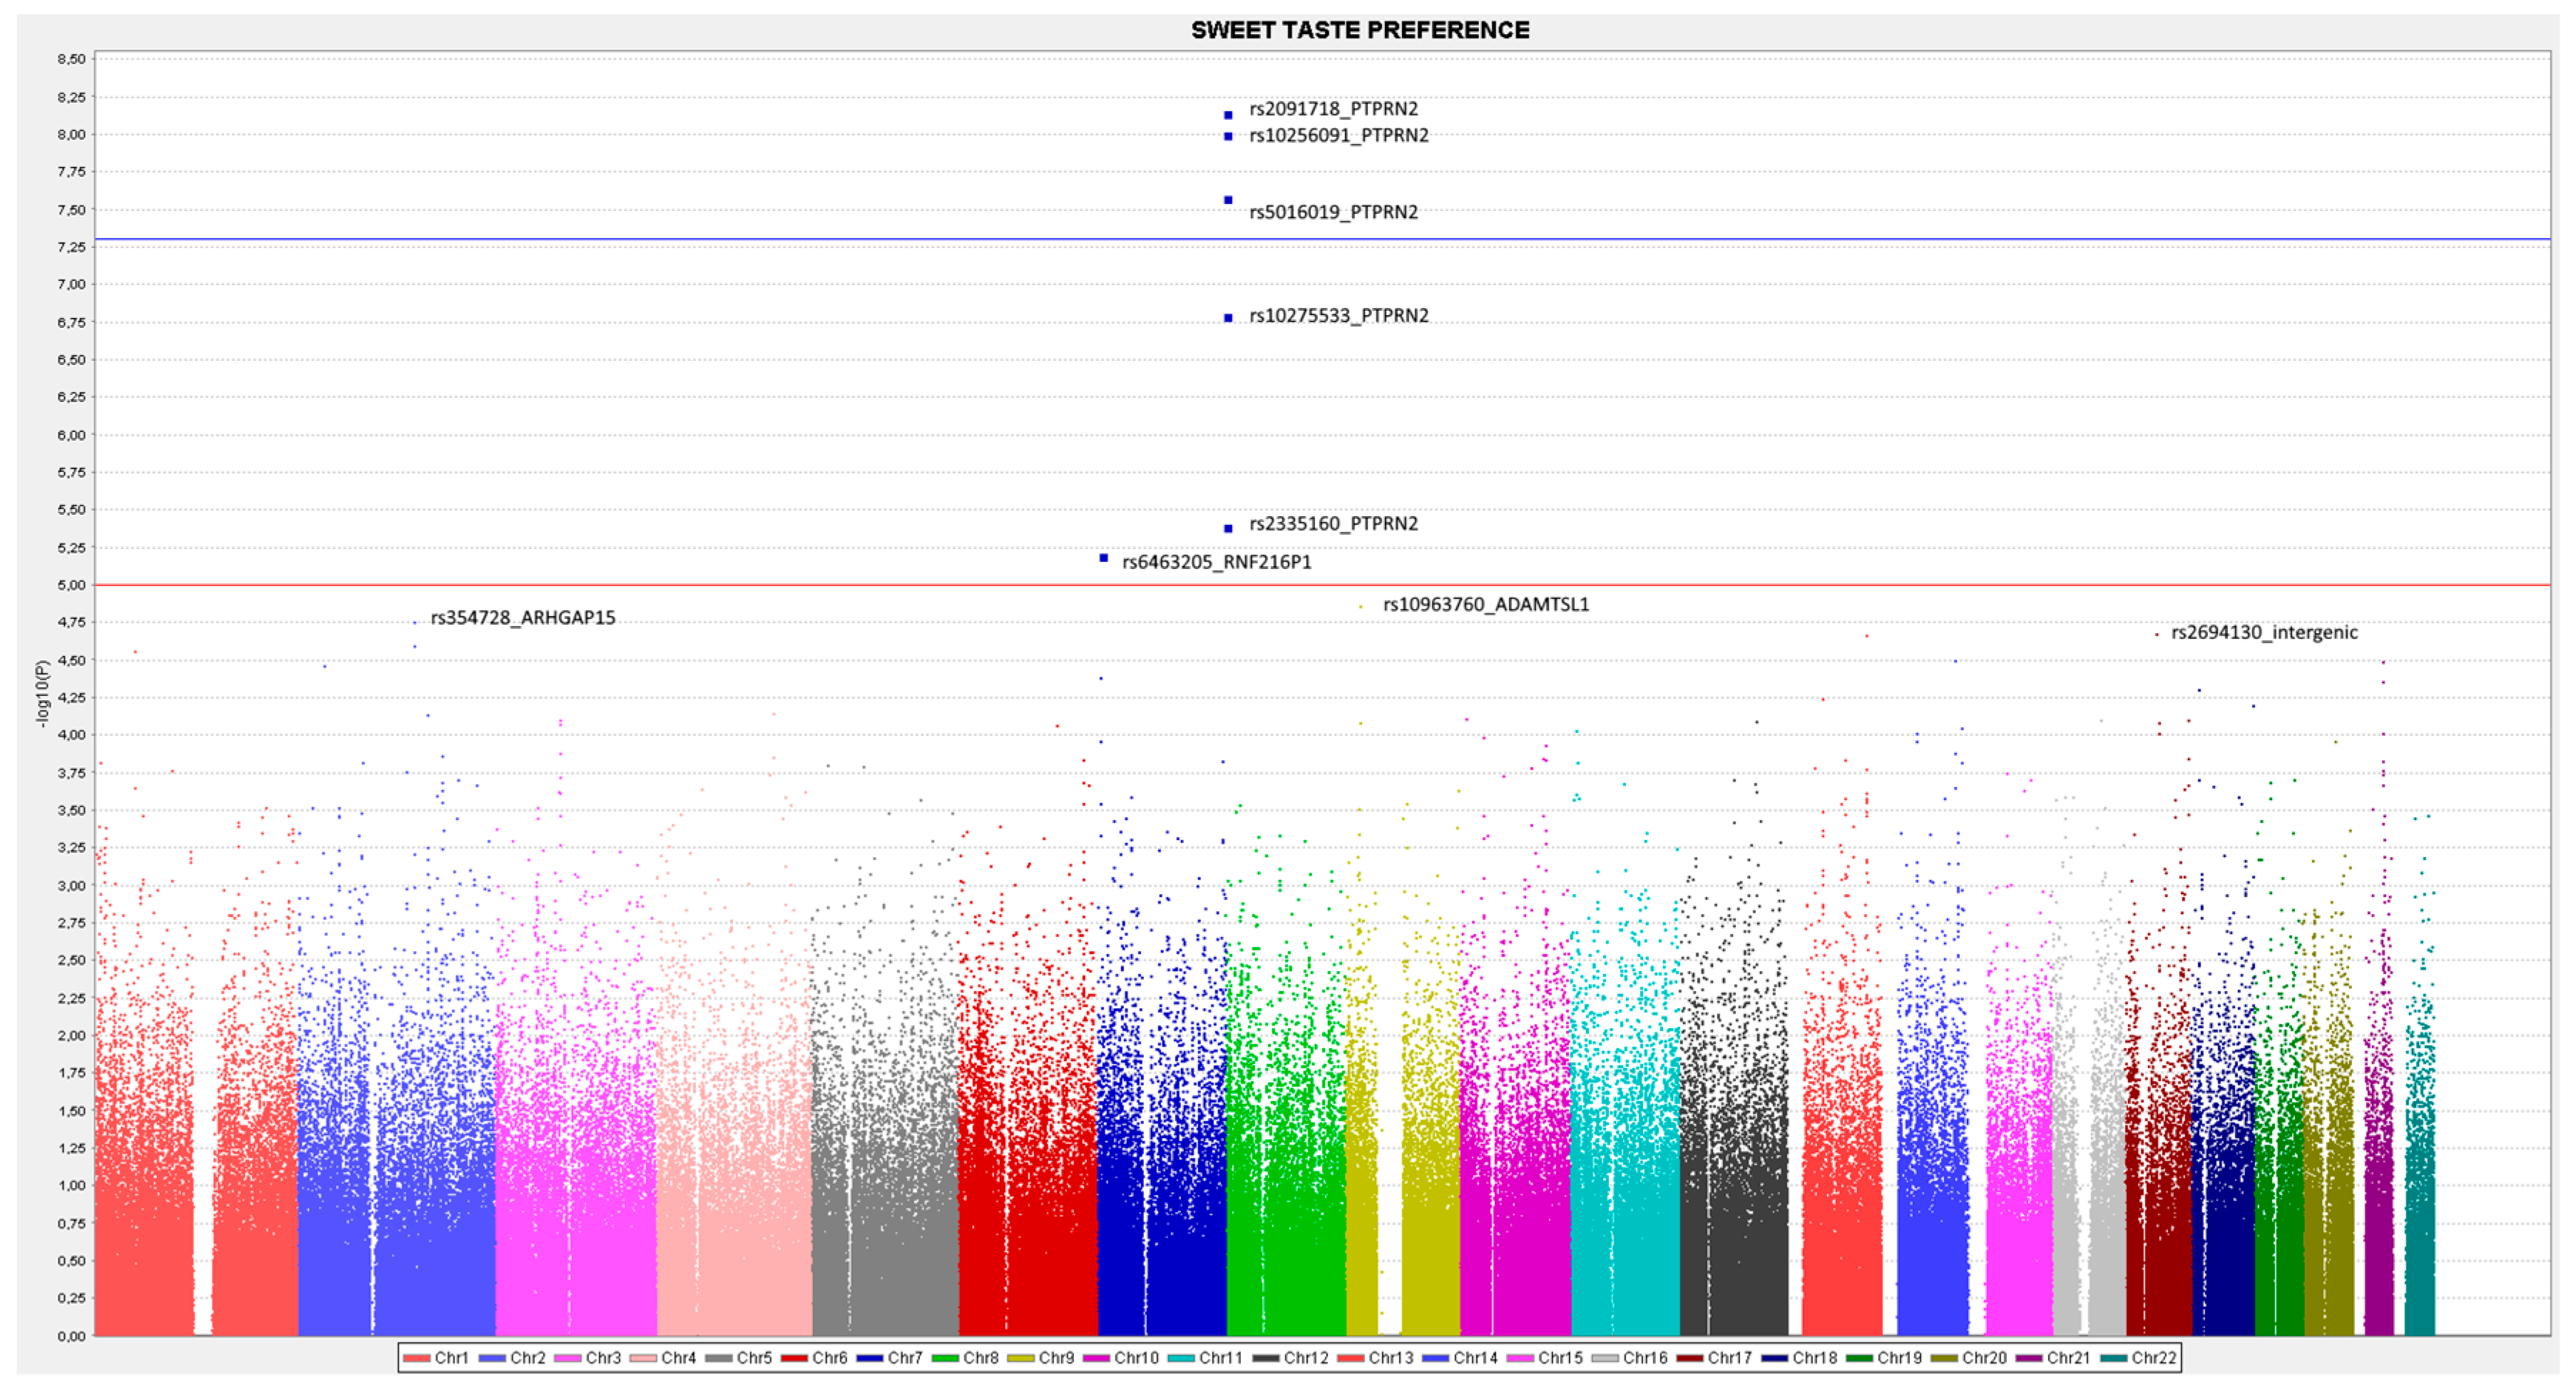Click the Chr16 gray legend marker
Image resolution: width=2576 pixels, height=1391 pixels.
click(1605, 1358)
